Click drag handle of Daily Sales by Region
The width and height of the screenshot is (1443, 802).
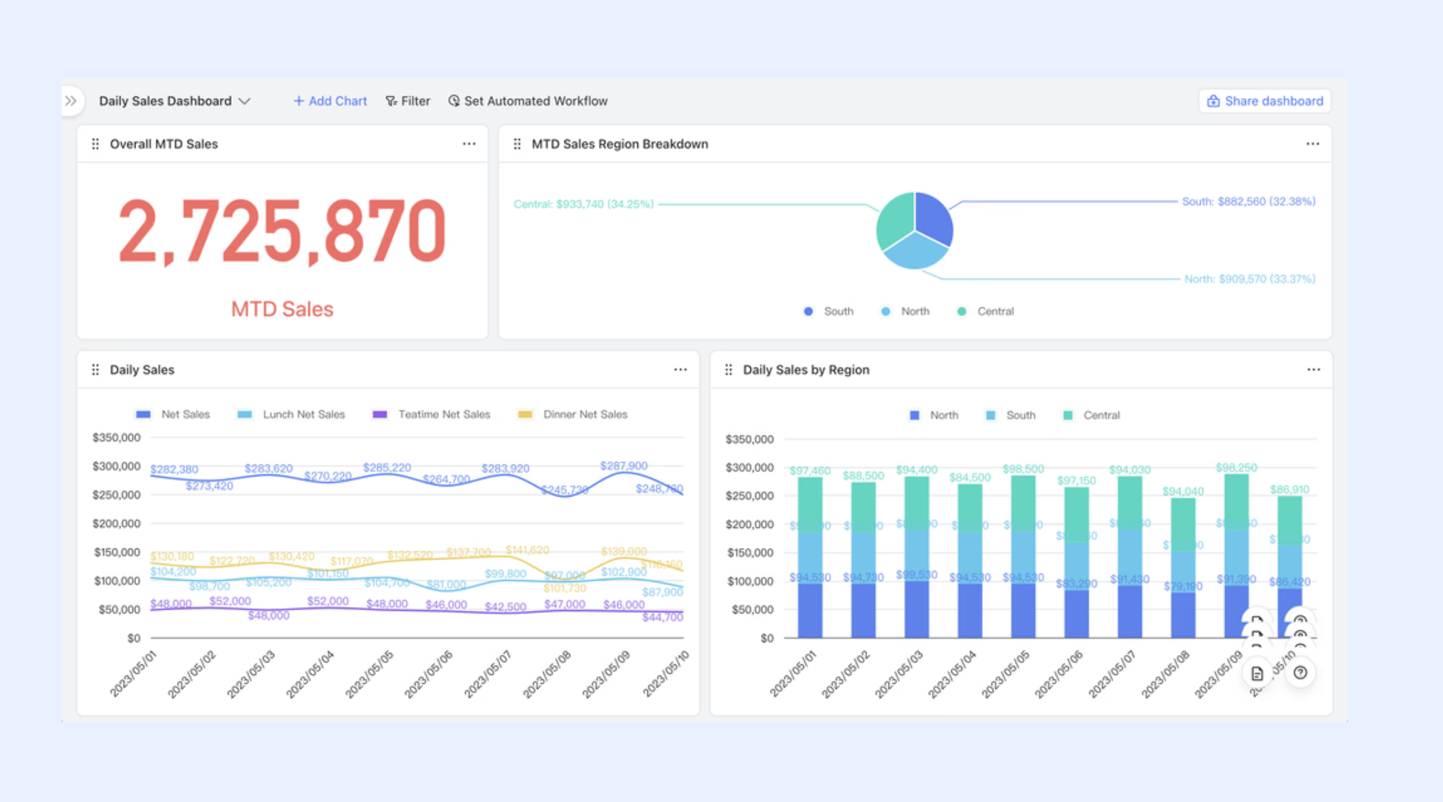(729, 370)
